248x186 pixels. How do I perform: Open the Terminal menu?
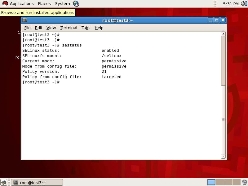[69, 28]
